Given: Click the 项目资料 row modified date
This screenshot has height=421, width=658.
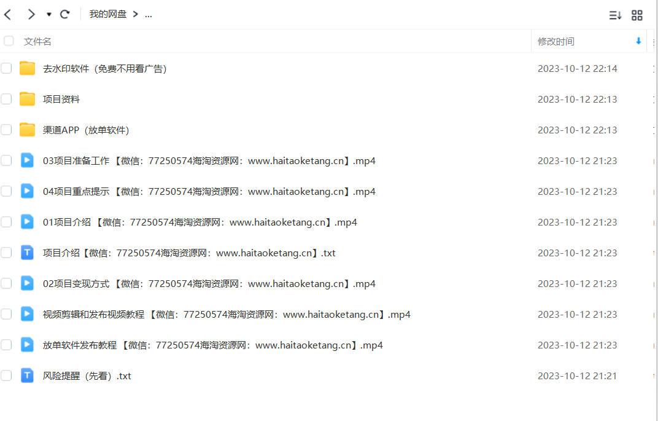Looking at the screenshot, I should 578,99.
